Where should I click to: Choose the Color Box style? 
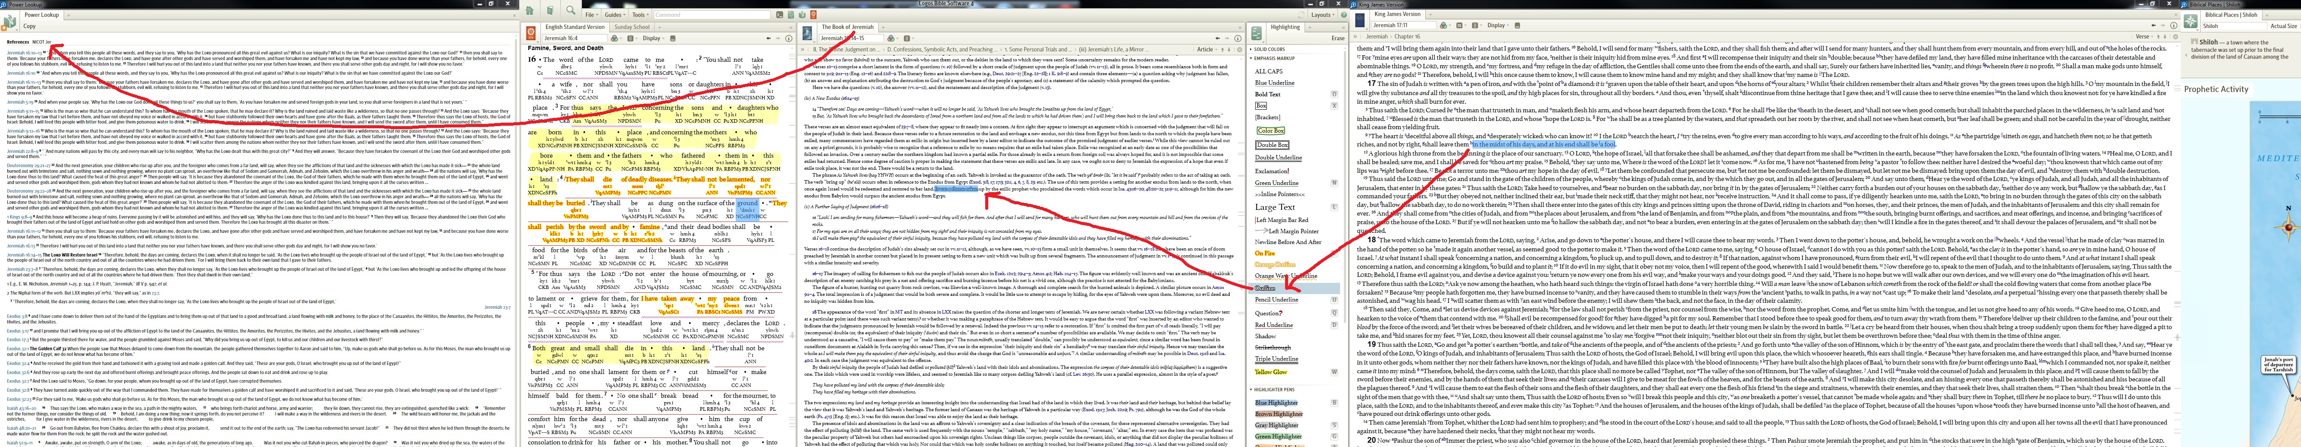tap(1271, 131)
